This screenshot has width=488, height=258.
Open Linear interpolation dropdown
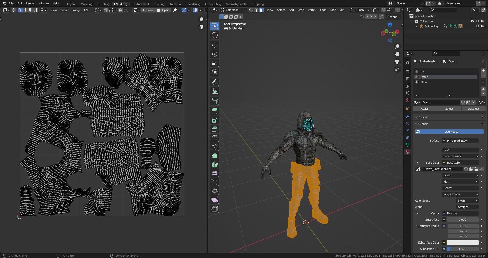pyautogui.click(x=460, y=175)
